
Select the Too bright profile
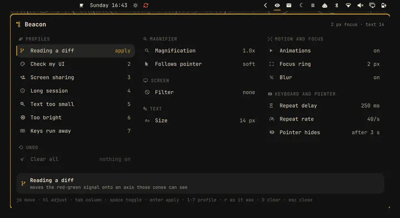pyautogui.click(x=76, y=117)
